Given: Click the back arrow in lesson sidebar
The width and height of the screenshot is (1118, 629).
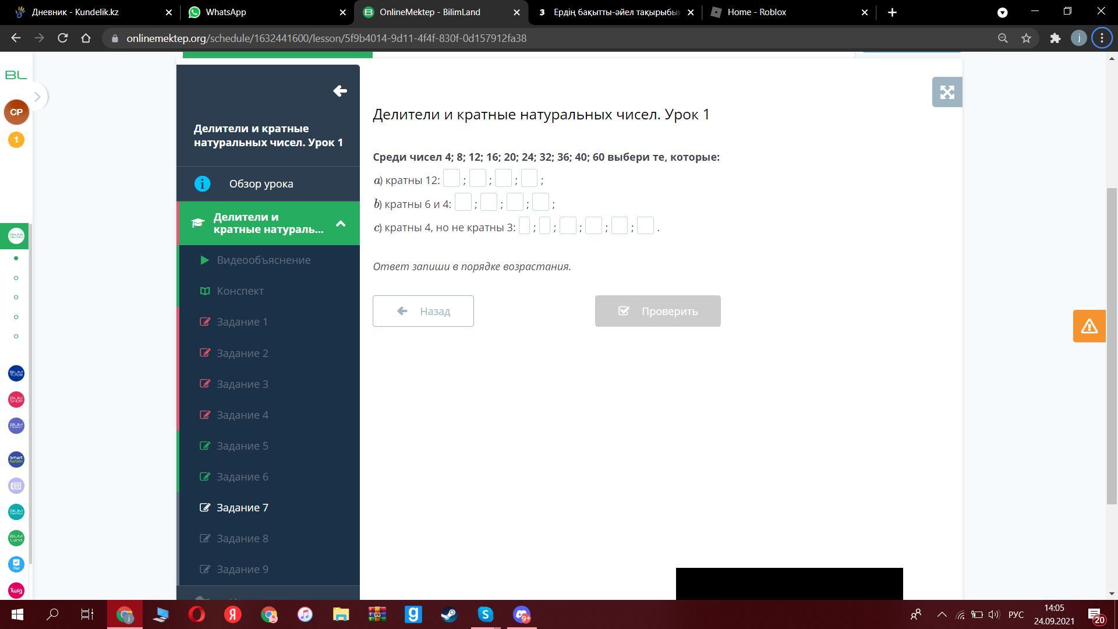Looking at the screenshot, I should (x=340, y=91).
